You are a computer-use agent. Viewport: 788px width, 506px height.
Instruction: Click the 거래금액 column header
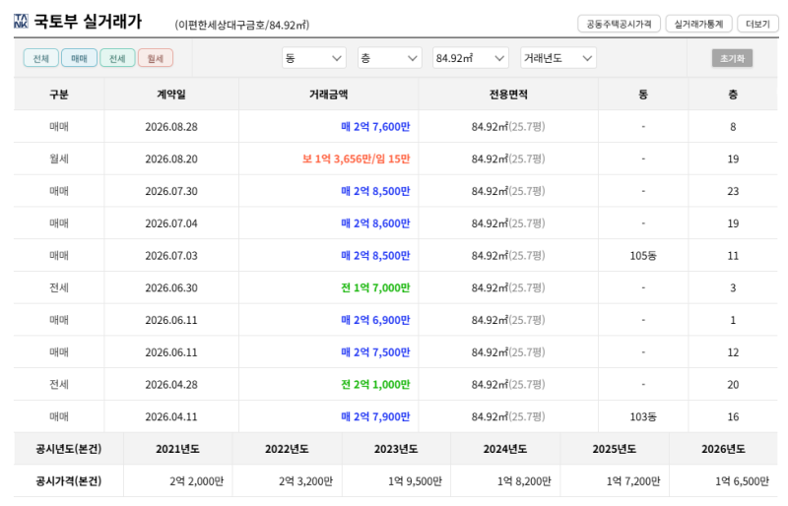[329, 94]
